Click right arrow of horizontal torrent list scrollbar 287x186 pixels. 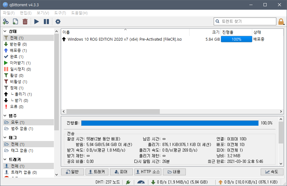281,111
